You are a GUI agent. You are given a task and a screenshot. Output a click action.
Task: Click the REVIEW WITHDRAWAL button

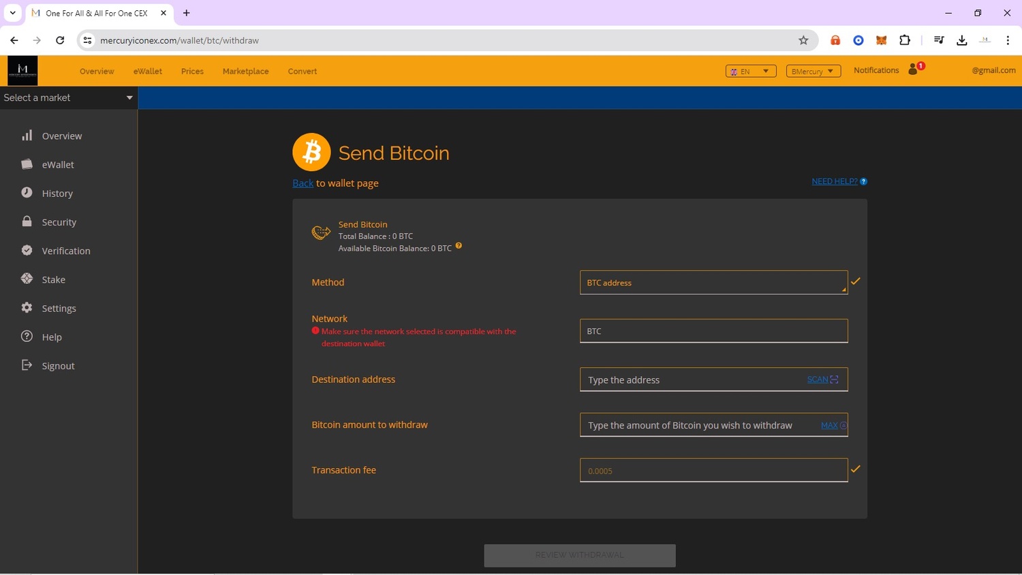pyautogui.click(x=580, y=555)
